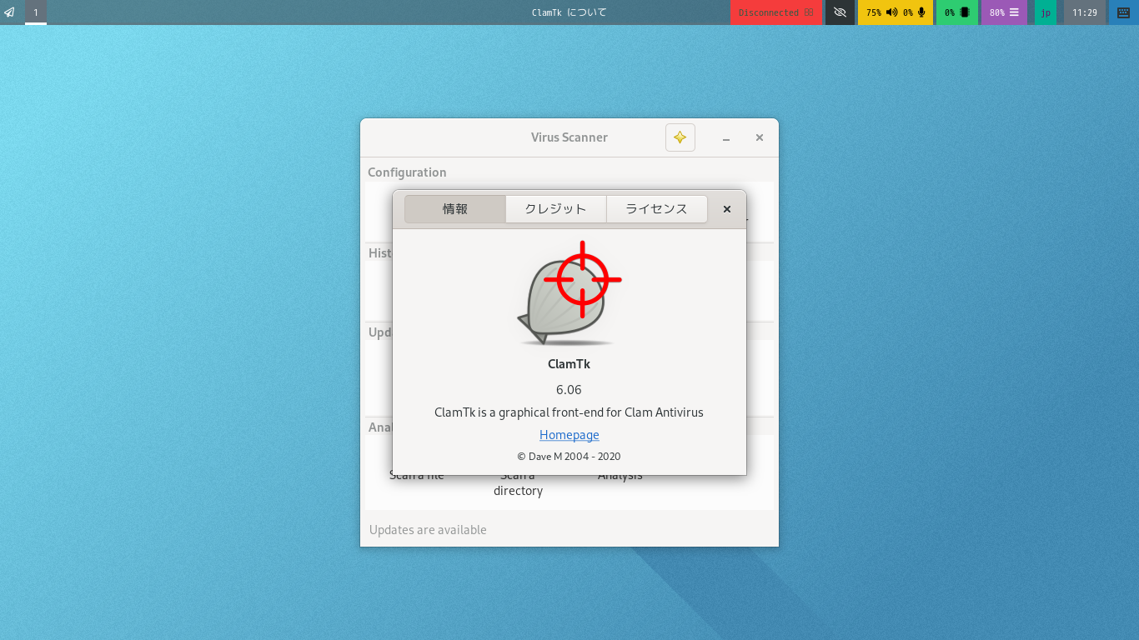Switch to the ライセンス tab
1139x640 pixels.
point(657,209)
